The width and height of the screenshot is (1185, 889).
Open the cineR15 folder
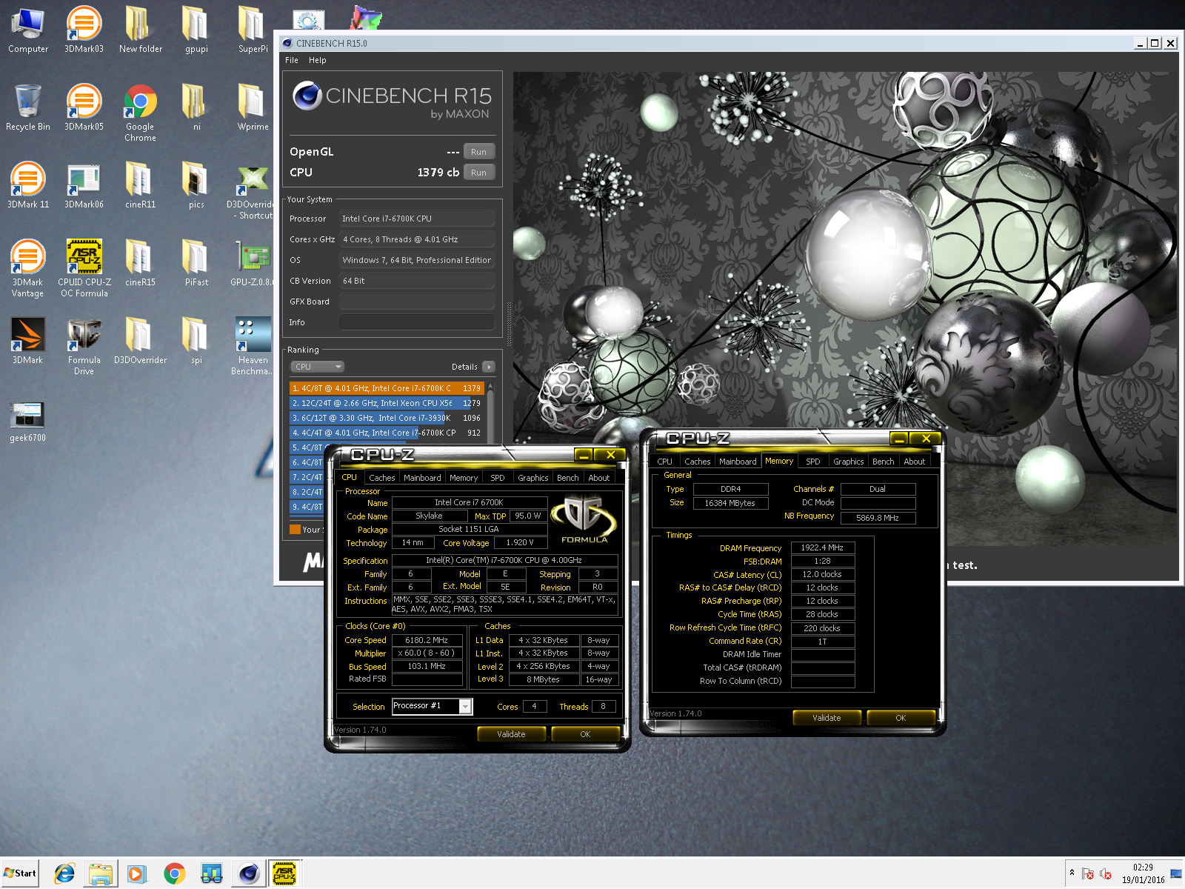click(140, 263)
